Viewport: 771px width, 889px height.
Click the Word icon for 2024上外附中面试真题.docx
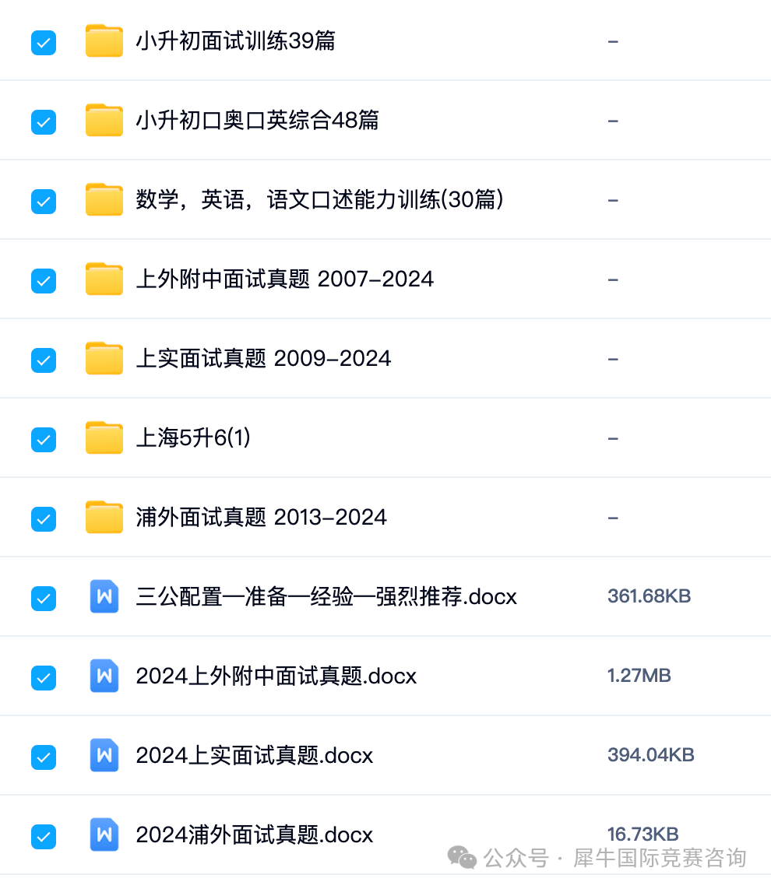104,676
